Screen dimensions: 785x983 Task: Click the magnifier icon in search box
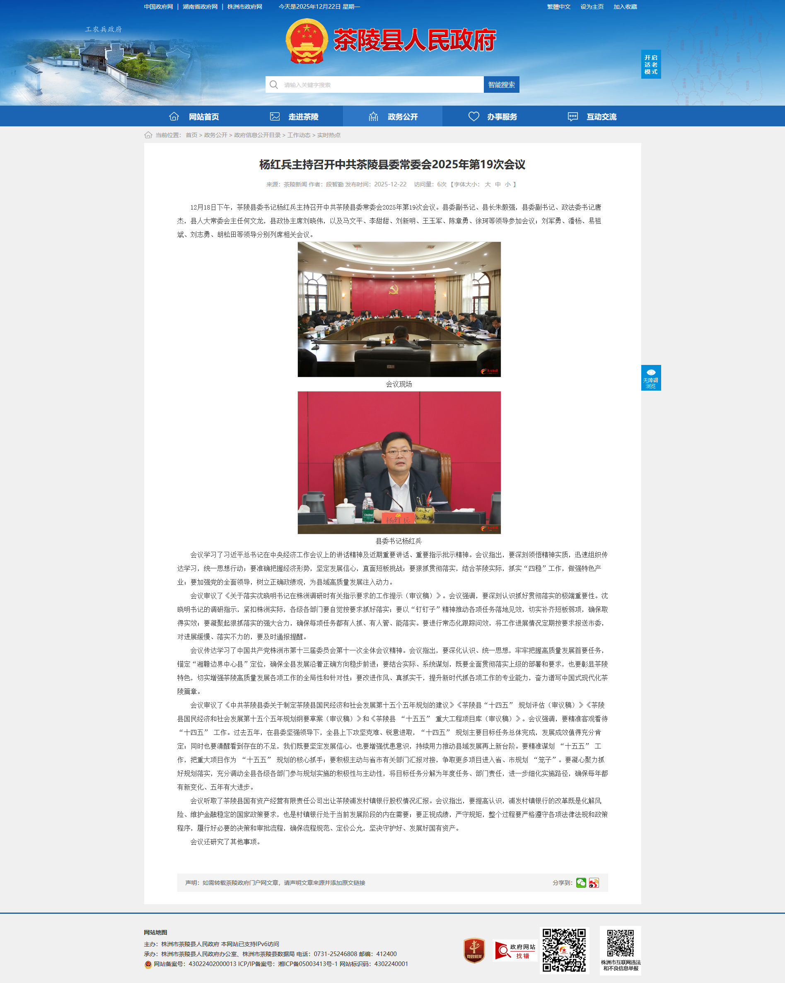click(273, 85)
